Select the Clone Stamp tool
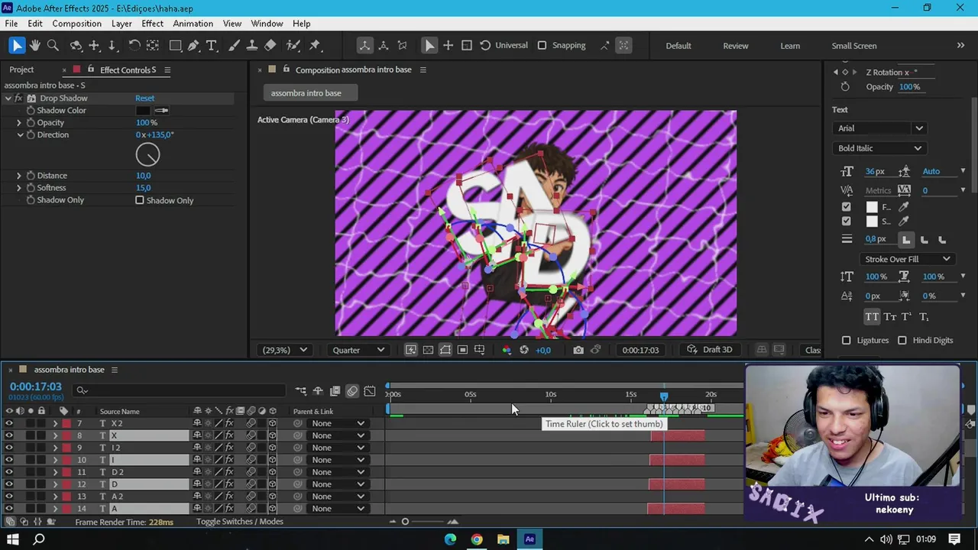 coord(251,45)
